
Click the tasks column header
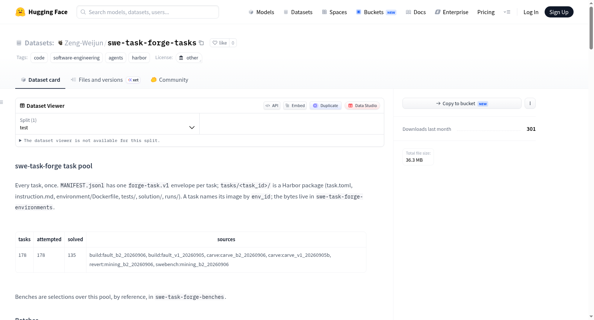(x=25, y=239)
